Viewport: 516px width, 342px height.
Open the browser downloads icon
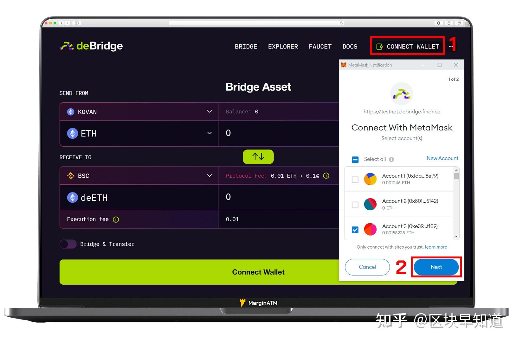coord(439,23)
